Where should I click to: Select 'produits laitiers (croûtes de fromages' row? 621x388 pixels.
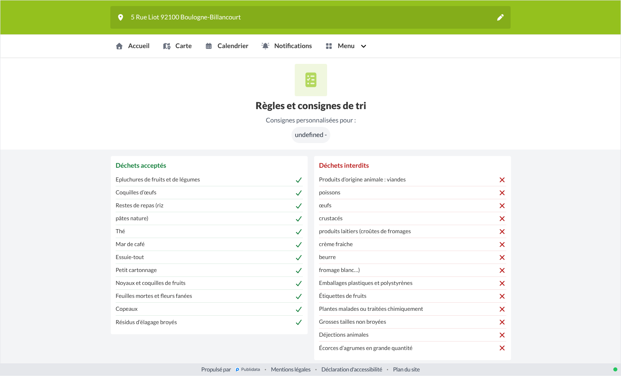tap(412, 231)
